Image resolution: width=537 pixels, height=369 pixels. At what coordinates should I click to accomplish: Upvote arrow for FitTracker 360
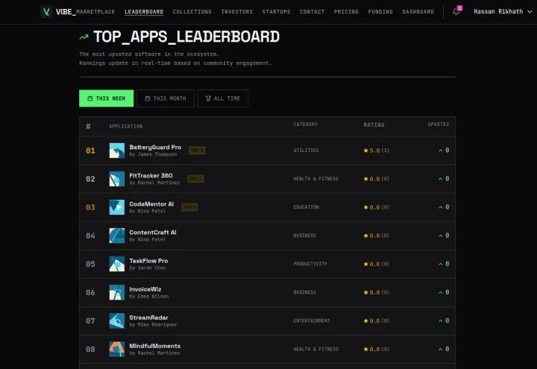coord(441,179)
